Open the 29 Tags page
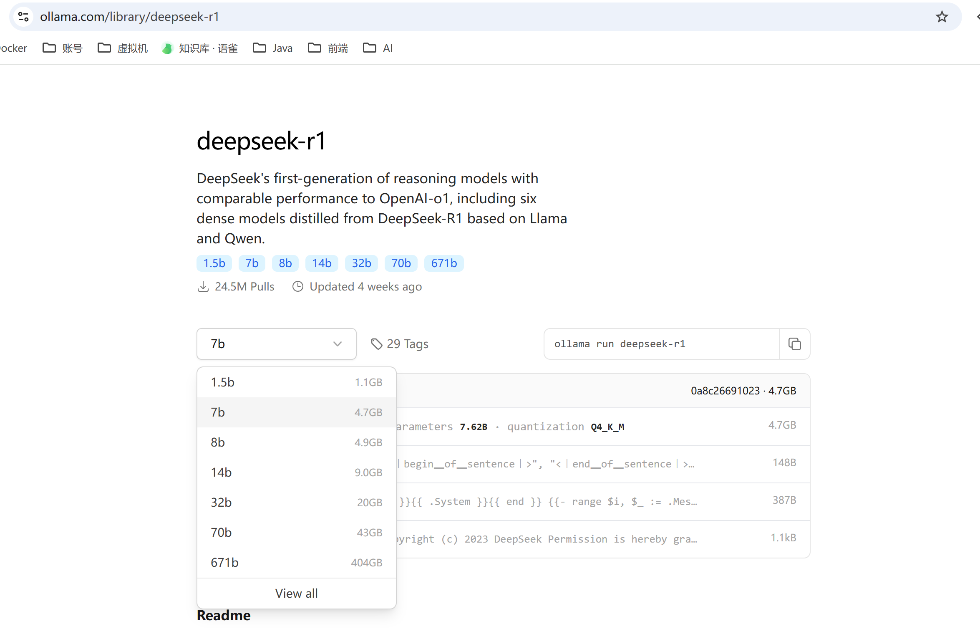 pos(407,344)
